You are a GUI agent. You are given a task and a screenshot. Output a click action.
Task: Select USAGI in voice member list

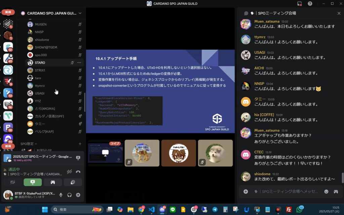coord(40,93)
